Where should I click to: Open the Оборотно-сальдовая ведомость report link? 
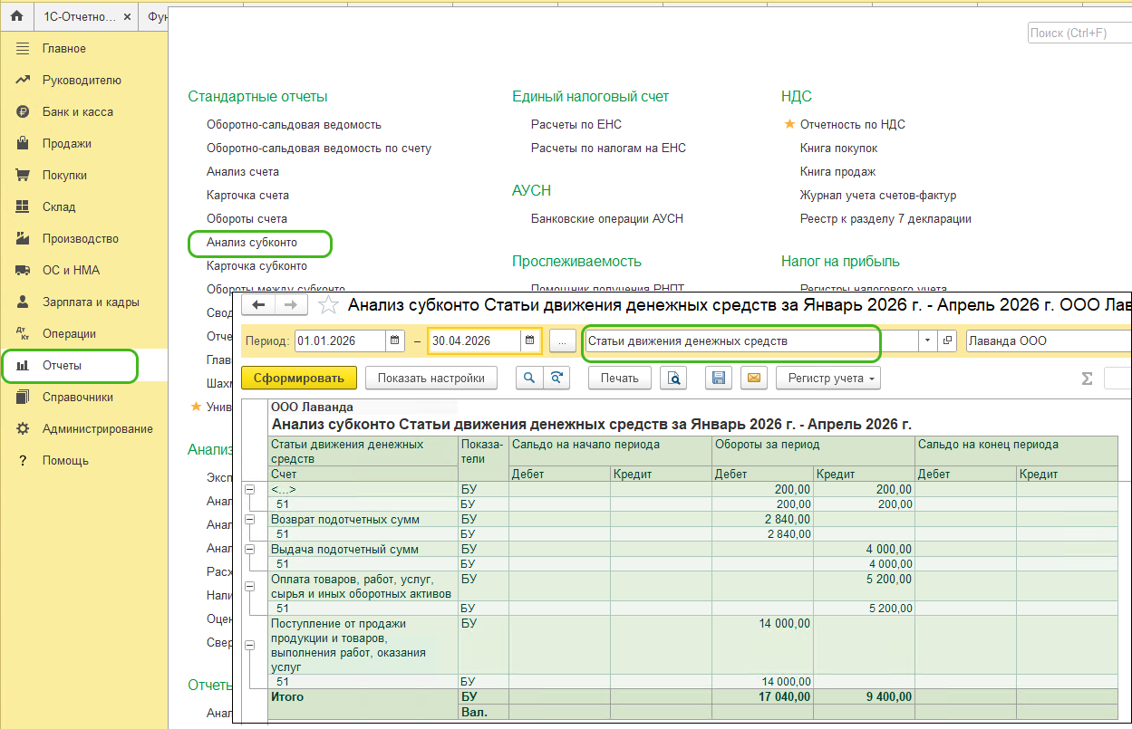[x=294, y=125]
